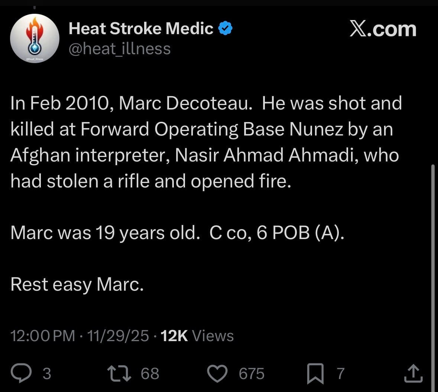The height and width of the screenshot is (392, 438).
Task: Click the bookmark count of 7
Action: pyautogui.click(x=341, y=373)
